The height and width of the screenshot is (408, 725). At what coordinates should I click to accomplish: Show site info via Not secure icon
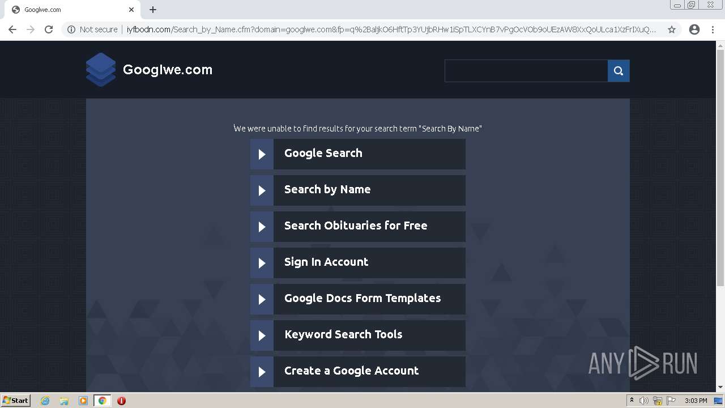click(x=71, y=29)
